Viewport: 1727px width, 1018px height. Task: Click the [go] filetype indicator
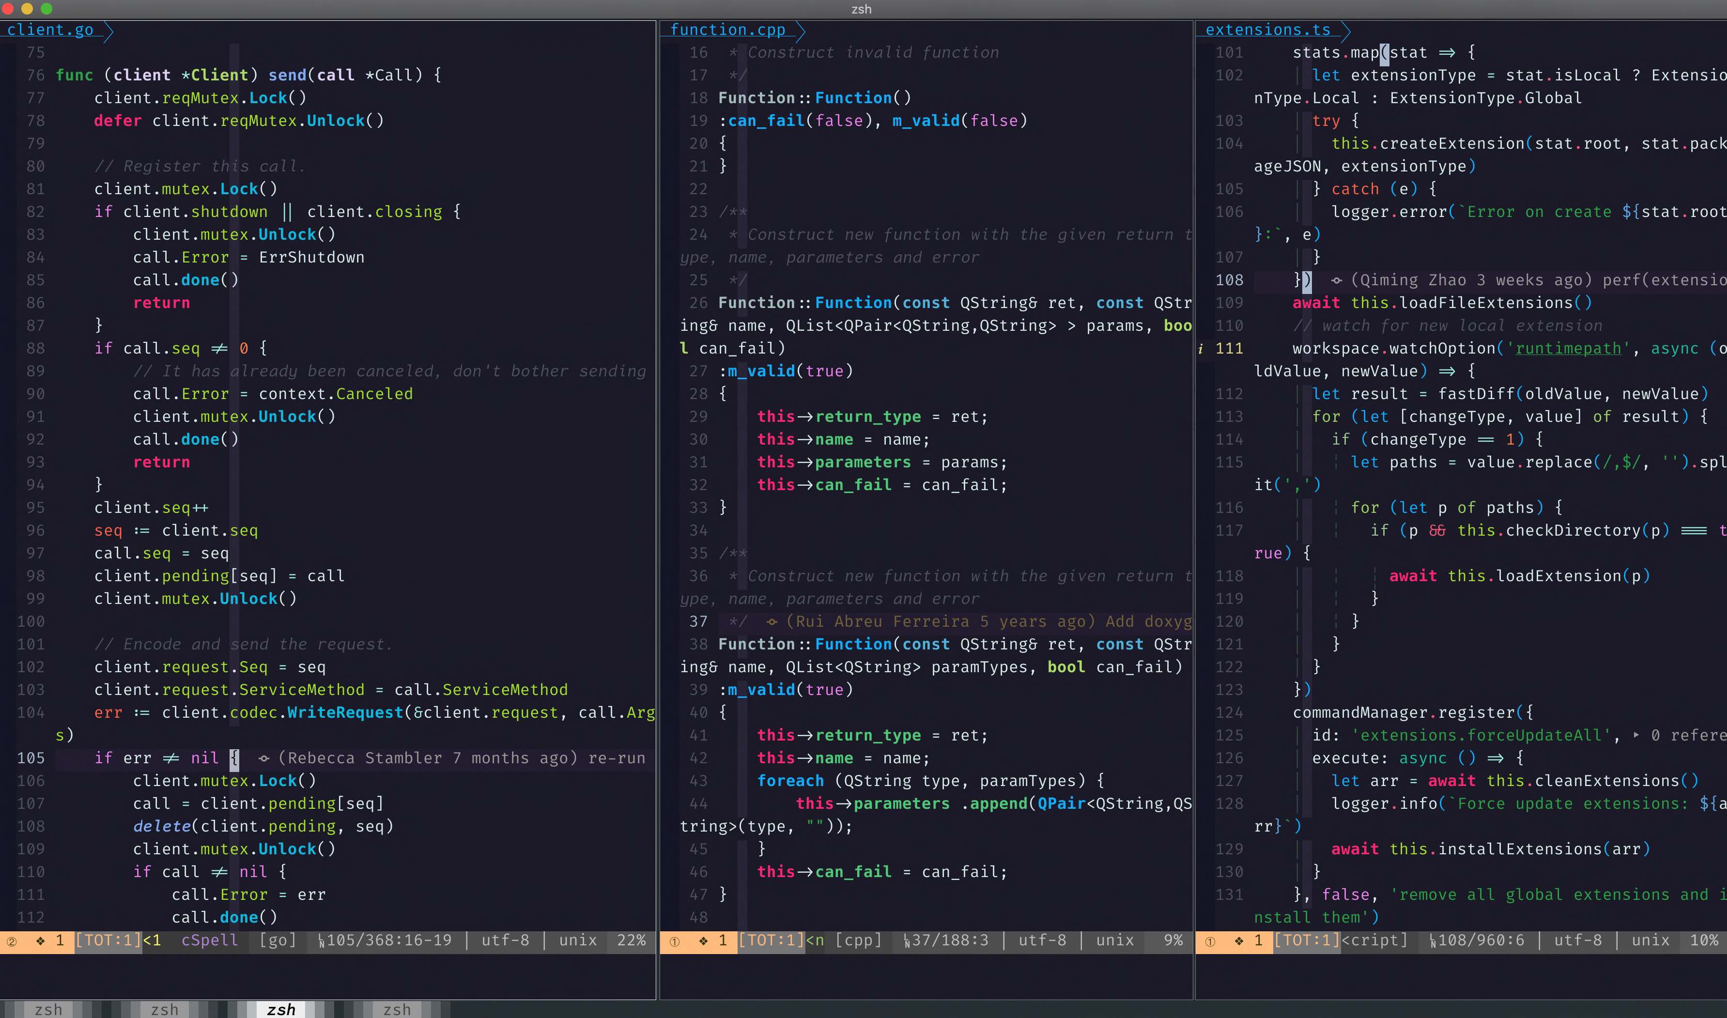pos(277,940)
